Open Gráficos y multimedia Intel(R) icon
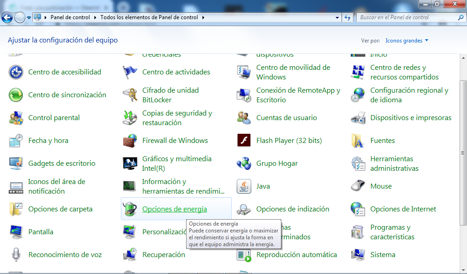 [x=130, y=163]
